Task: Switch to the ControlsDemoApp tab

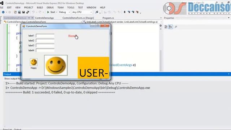Action: click(44, 18)
